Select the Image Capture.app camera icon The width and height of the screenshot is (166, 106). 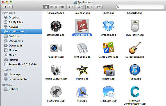[x=56, y=70]
